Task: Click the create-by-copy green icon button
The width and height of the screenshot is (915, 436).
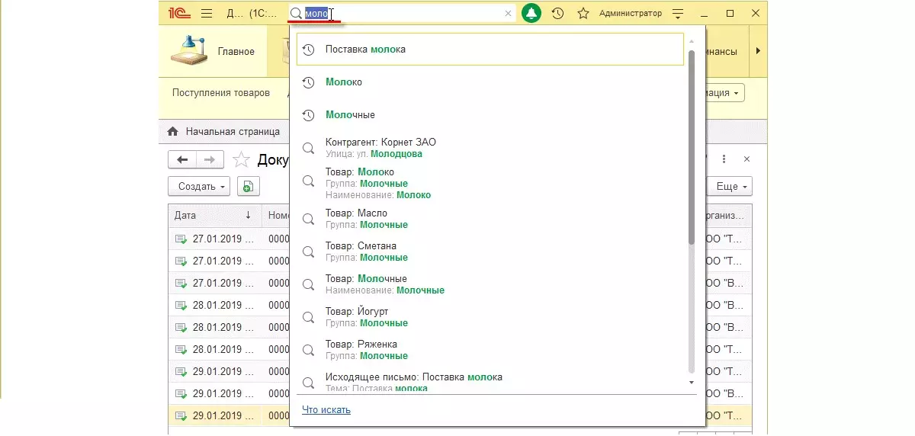Action: (x=249, y=186)
